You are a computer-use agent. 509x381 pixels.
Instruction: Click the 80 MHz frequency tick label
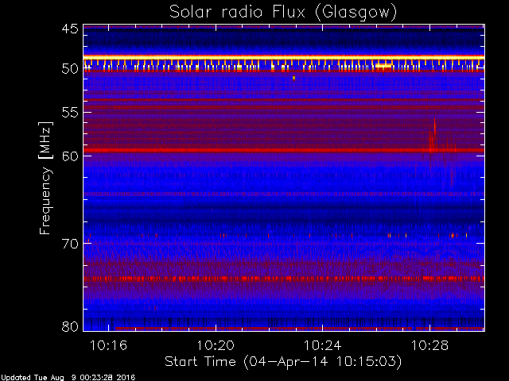(69, 325)
